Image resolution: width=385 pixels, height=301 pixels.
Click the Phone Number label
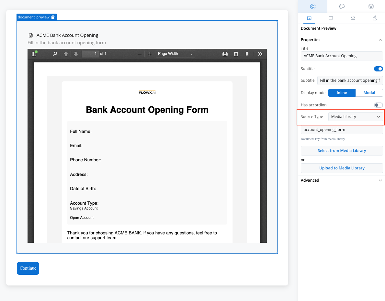tap(85, 160)
